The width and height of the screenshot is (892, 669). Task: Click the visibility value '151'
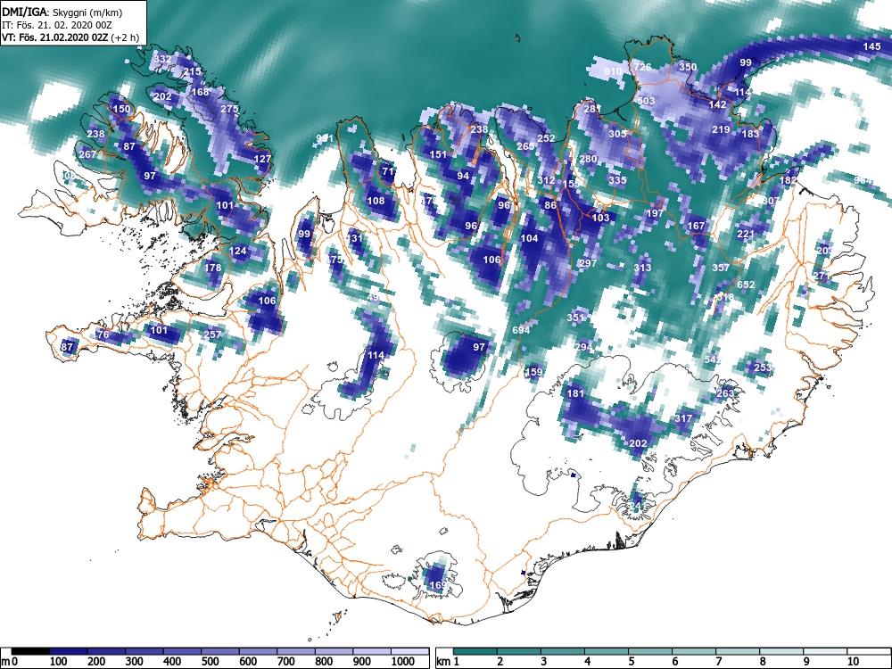438,154
